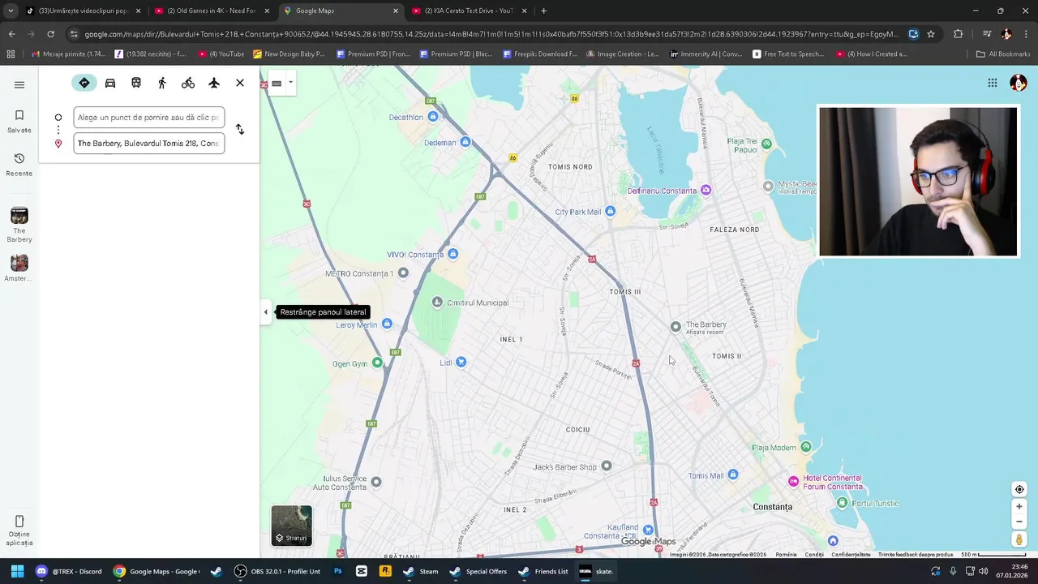The image size is (1038, 584).
Task: Open OBS from taskbar
Action: [x=278, y=571]
